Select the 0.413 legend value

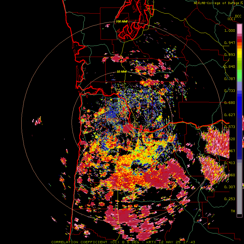(x=230, y=163)
